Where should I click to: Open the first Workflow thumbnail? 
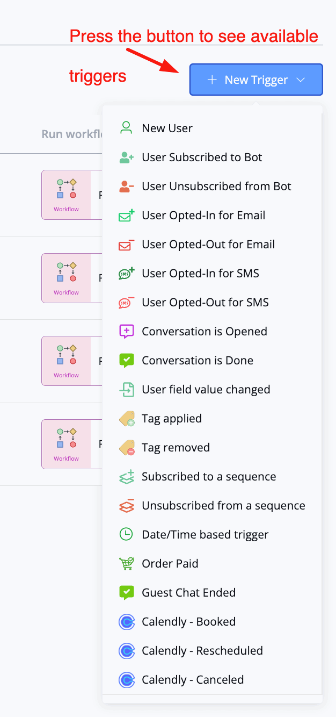coord(66,195)
